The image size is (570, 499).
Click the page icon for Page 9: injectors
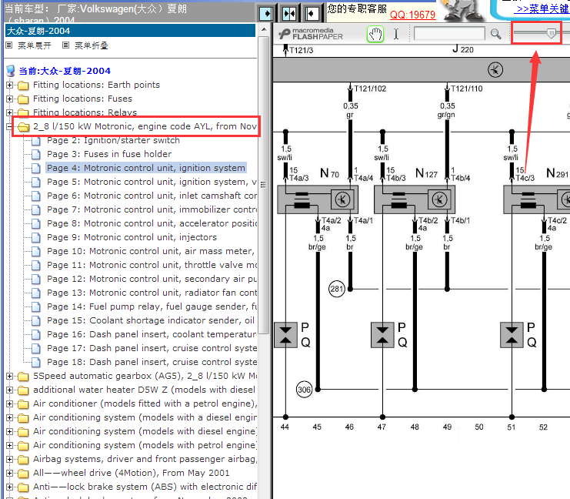point(35,238)
